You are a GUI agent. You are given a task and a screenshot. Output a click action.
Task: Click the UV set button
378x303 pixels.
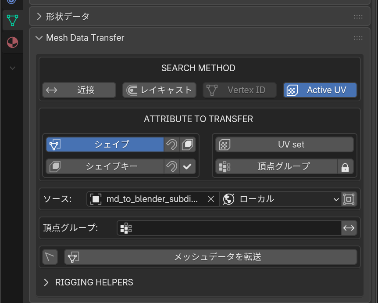tap(284, 144)
